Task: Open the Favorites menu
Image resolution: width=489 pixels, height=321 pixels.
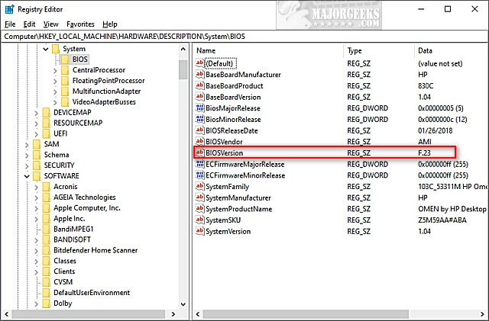Action: coord(80,24)
